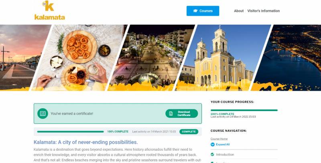The width and height of the screenshot is (321, 163).
Task: Click the green COMPLETE status badge
Action: 189,131
